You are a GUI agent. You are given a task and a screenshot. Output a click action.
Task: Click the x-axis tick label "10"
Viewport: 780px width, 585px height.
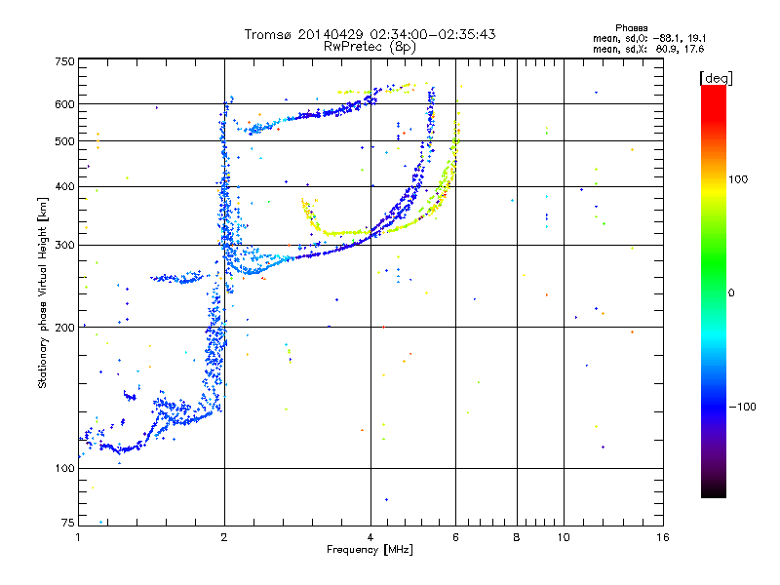click(x=564, y=537)
